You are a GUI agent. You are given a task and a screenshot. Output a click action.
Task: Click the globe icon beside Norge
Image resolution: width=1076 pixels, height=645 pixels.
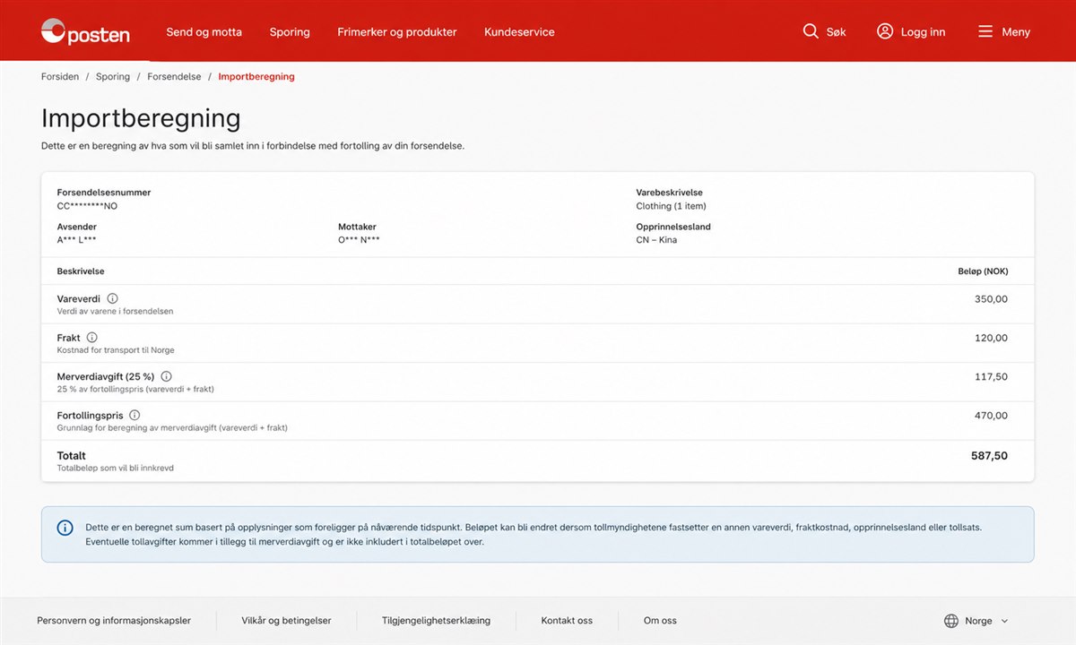951,621
